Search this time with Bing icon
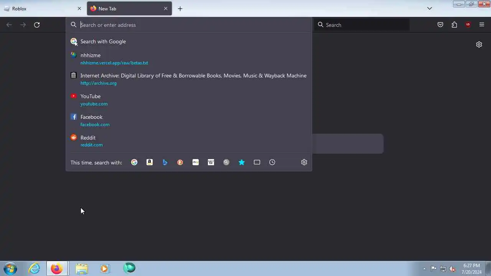This screenshot has width=491, height=276. [x=165, y=162]
